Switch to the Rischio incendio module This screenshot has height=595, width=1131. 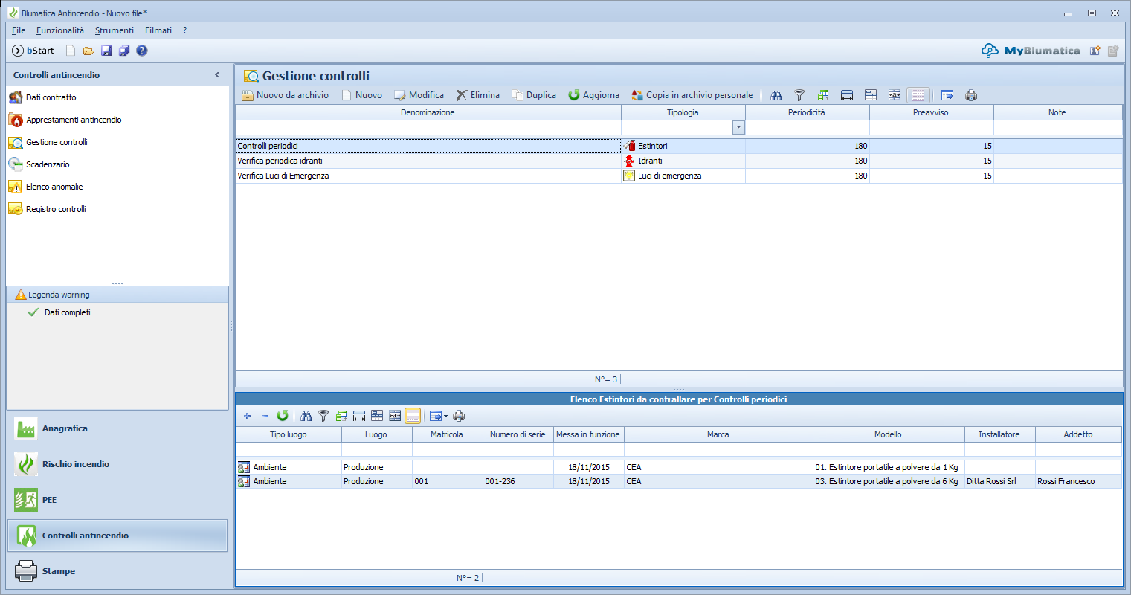tap(117, 464)
